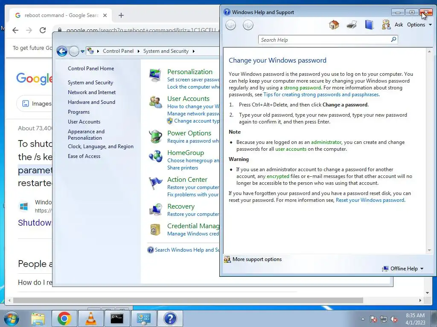
Task: Show hidden tray icons arrow
Action: pyautogui.click(x=363, y=319)
